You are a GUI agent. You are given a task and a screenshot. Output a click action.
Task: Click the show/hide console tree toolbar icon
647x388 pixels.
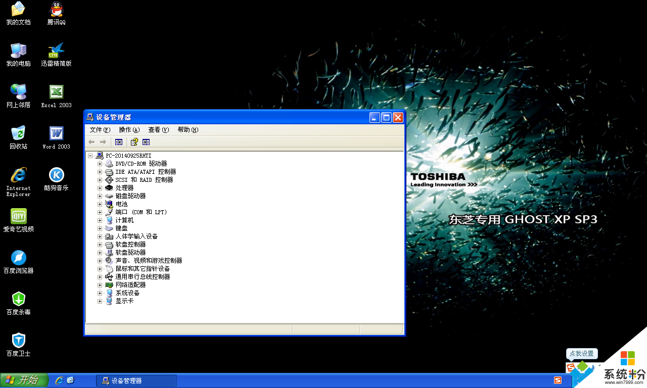coord(119,142)
